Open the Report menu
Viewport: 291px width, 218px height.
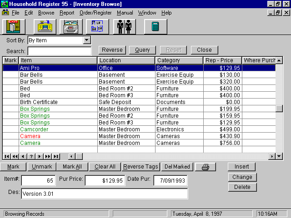[x=67, y=13]
